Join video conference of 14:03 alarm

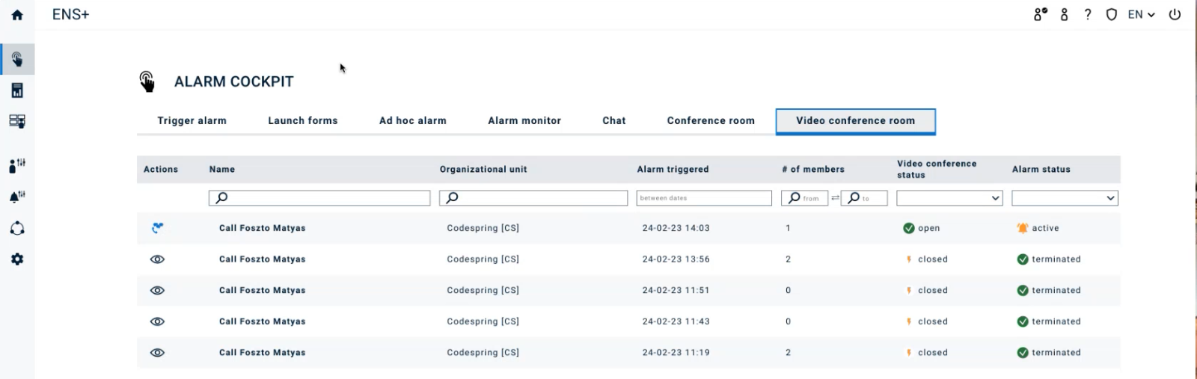(x=157, y=228)
